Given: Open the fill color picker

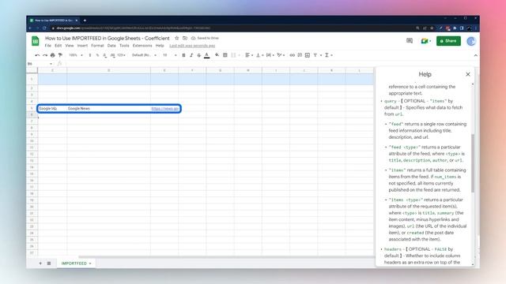Looking at the screenshot, I should [217, 55].
